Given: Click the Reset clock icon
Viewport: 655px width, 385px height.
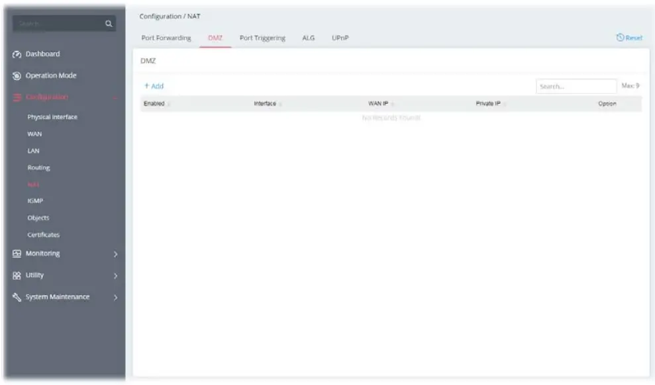Looking at the screenshot, I should pos(620,38).
